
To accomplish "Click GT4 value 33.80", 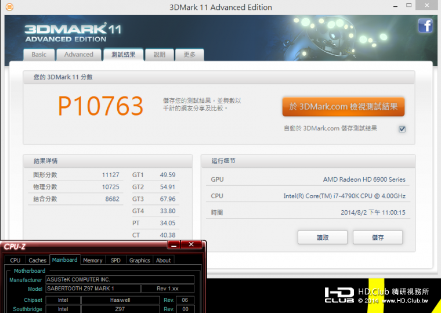I will coord(168,211).
